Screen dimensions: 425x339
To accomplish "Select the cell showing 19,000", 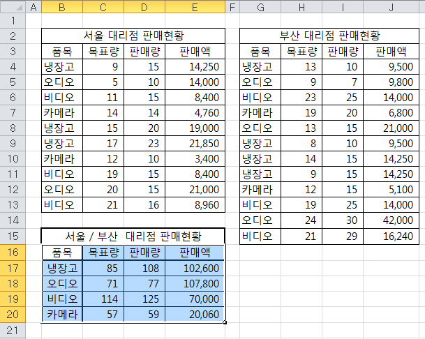I will [x=195, y=128].
